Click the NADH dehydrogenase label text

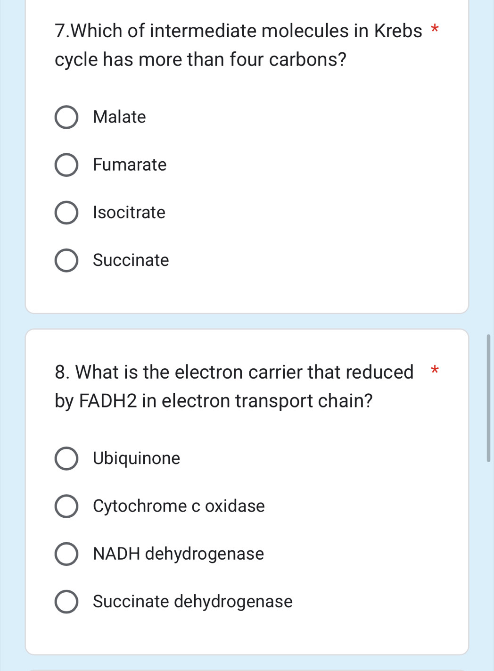[x=178, y=554]
